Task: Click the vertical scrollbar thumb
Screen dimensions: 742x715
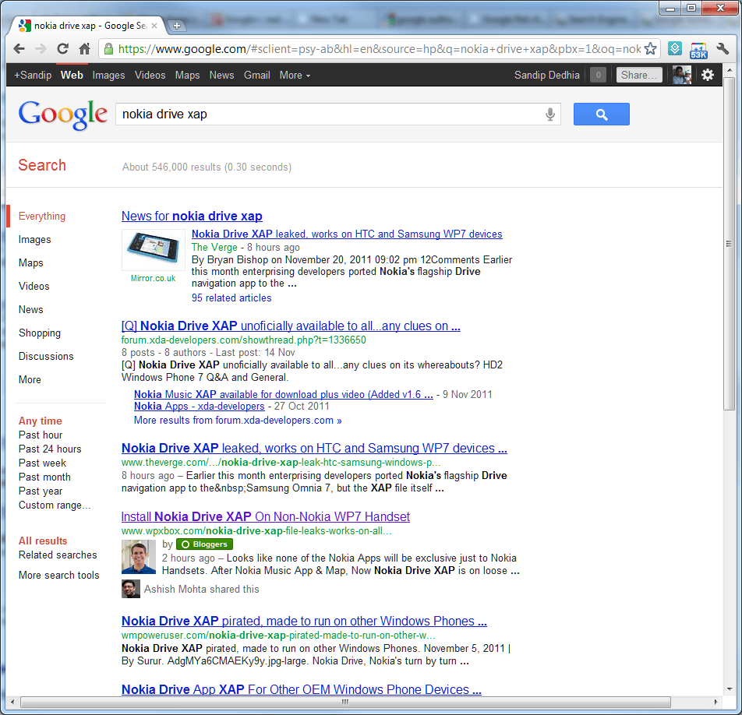Action: pyautogui.click(x=729, y=244)
